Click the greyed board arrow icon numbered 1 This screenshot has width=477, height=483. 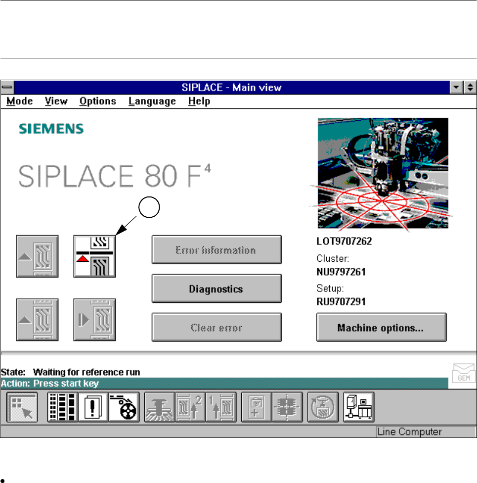(x=221, y=407)
